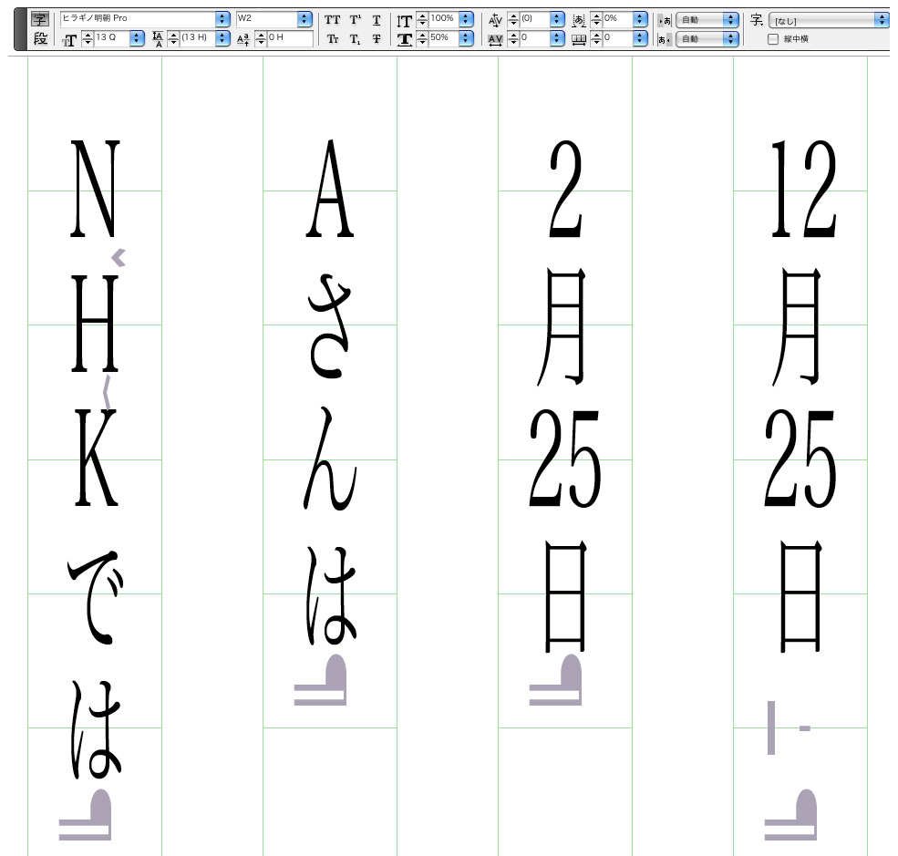Click the 25 in the 2月25日 column
The width and height of the screenshot is (898, 856).
coord(564,458)
